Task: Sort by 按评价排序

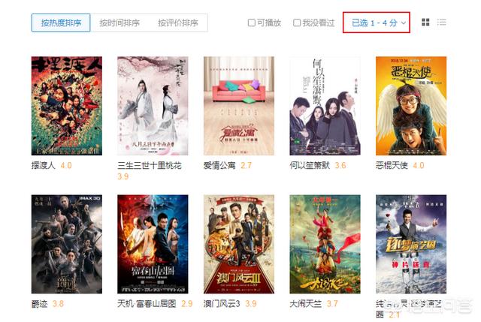Action: point(178,23)
